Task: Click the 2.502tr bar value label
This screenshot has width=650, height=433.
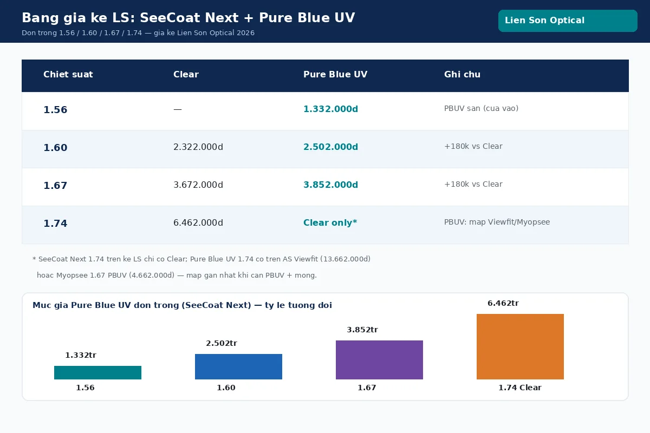Action: (x=222, y=344)
